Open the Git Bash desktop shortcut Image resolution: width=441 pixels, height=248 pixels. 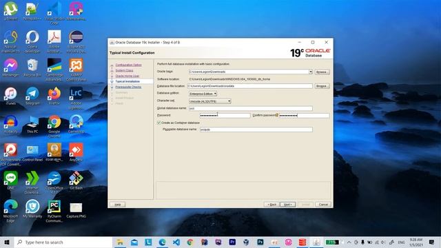point(76,180)
